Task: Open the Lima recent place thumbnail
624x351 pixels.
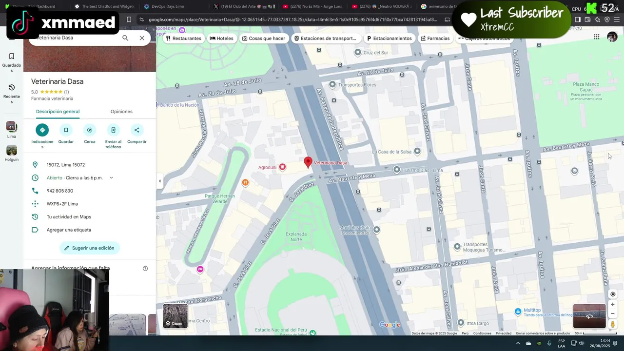Action: (12, 130)
